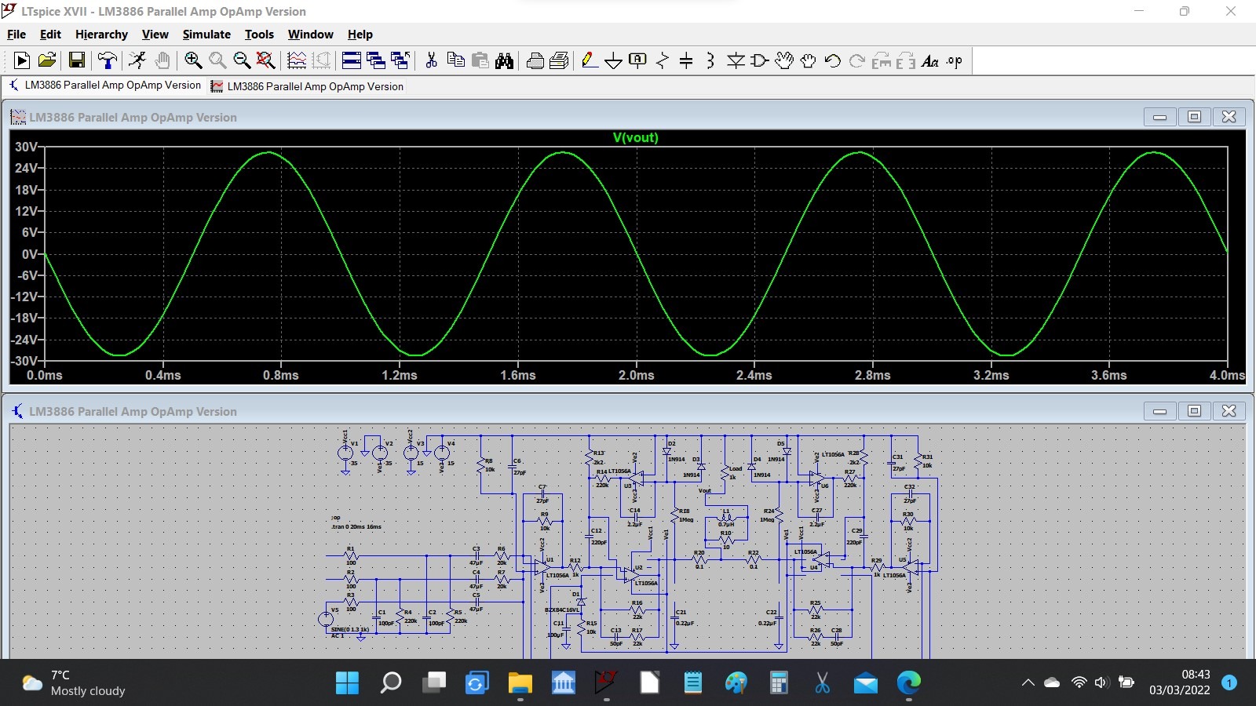Place a Ground symbol
The height and width of the screenshot is (706, 1256).
pyautogui.click(x=614, y=60)
